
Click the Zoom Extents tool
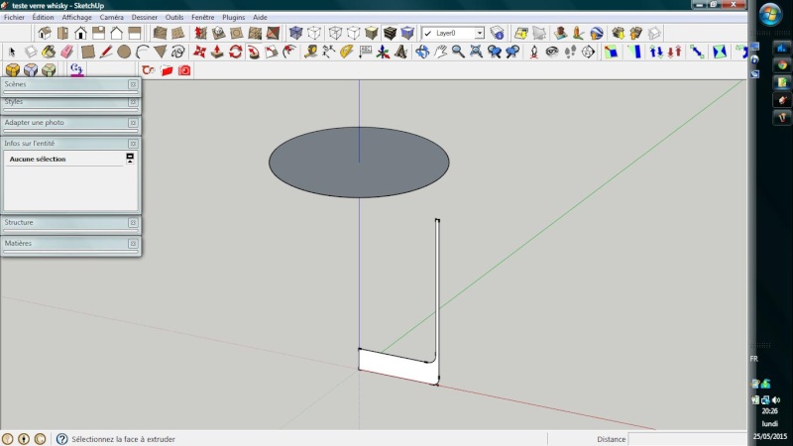point(477,52)
